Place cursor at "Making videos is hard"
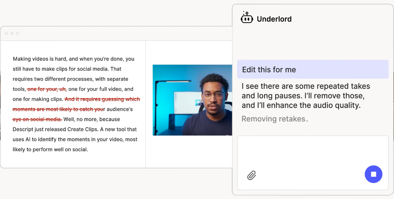Screen dimensions: 394x199 coord(39,59)
